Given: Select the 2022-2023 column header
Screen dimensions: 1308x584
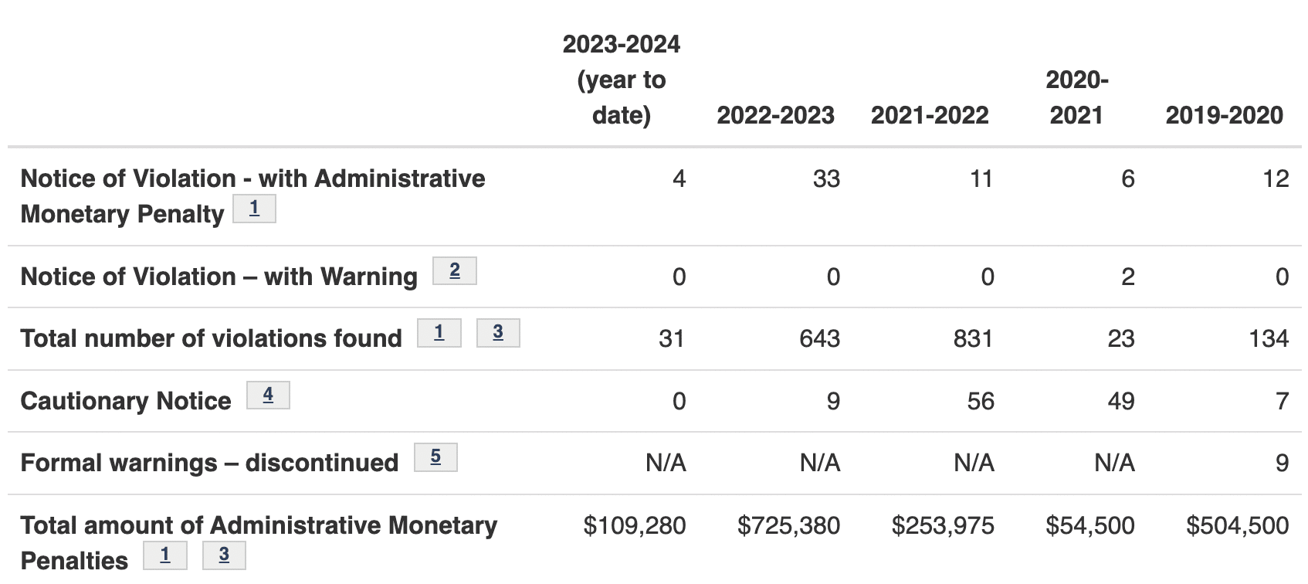Looking at the screenshot, I should coord(775,115).
